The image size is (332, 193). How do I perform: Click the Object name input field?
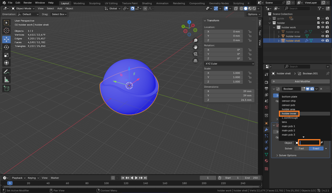tap(310, 143)
